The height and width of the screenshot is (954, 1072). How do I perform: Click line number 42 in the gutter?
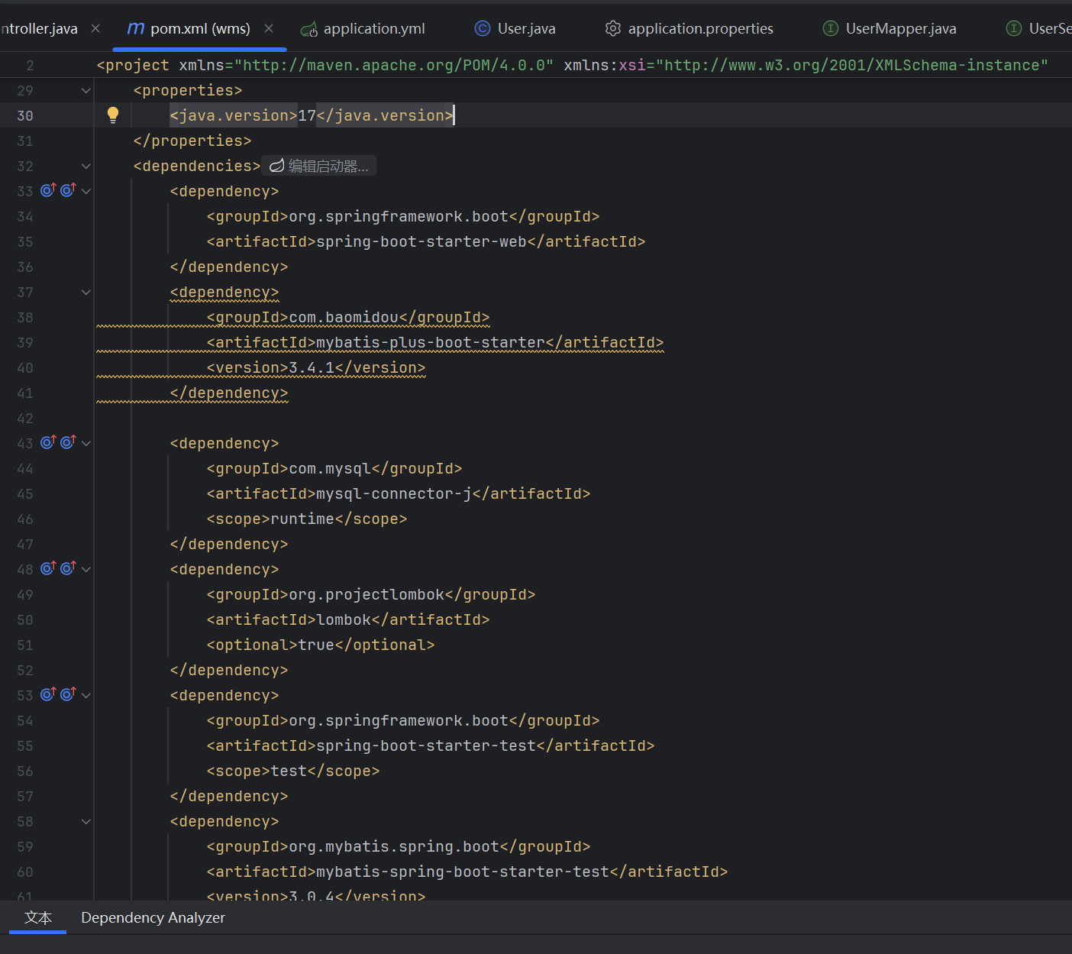point(25,418)
